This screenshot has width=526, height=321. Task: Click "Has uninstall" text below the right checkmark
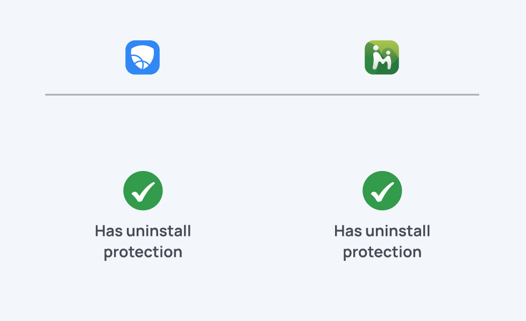382,231
